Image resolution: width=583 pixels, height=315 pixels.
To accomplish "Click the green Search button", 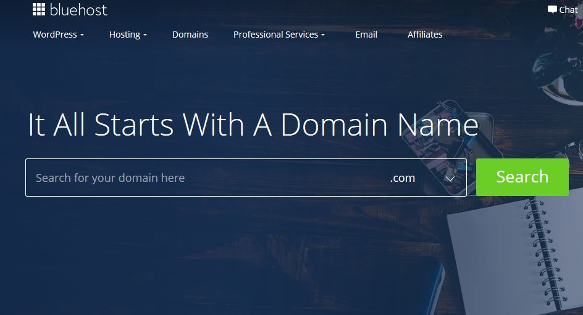I will point(522,177).
